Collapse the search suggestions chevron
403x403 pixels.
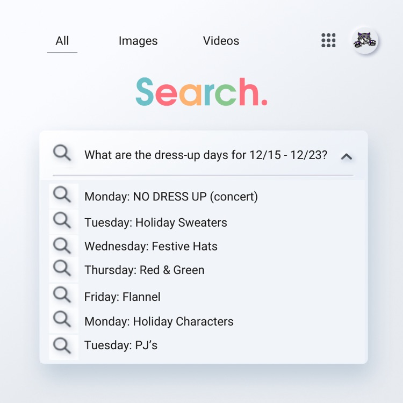(347, 156)
